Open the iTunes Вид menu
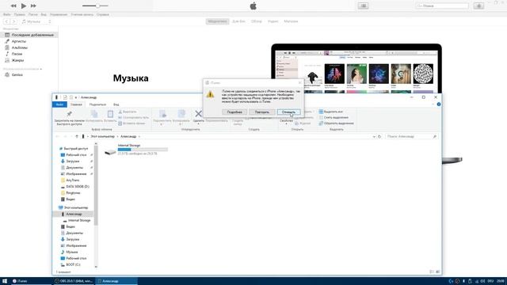This screenshot has height=285, width=507. coord(44,14)
